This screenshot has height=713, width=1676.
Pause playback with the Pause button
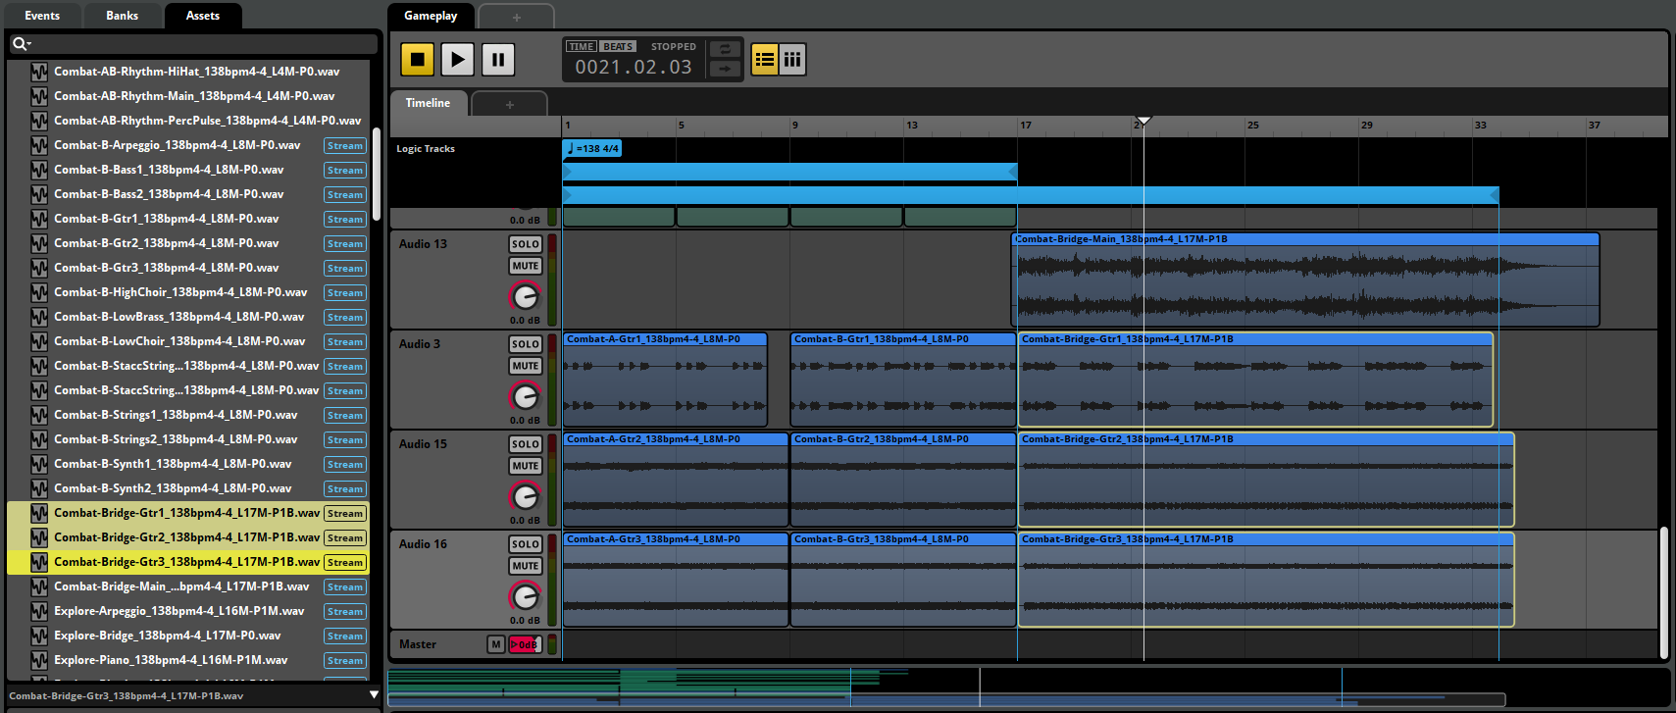click(x=498, y=60)
